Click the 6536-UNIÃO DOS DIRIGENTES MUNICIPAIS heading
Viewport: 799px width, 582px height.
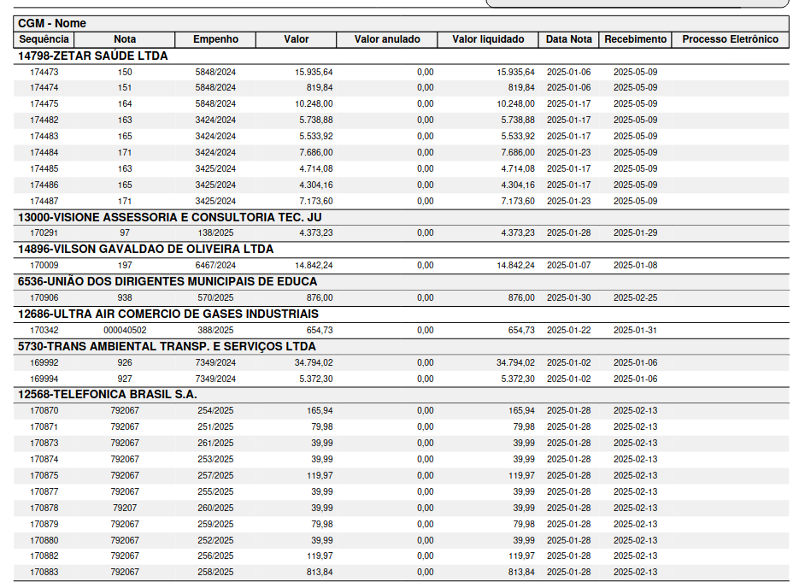(x=167, y=281)
